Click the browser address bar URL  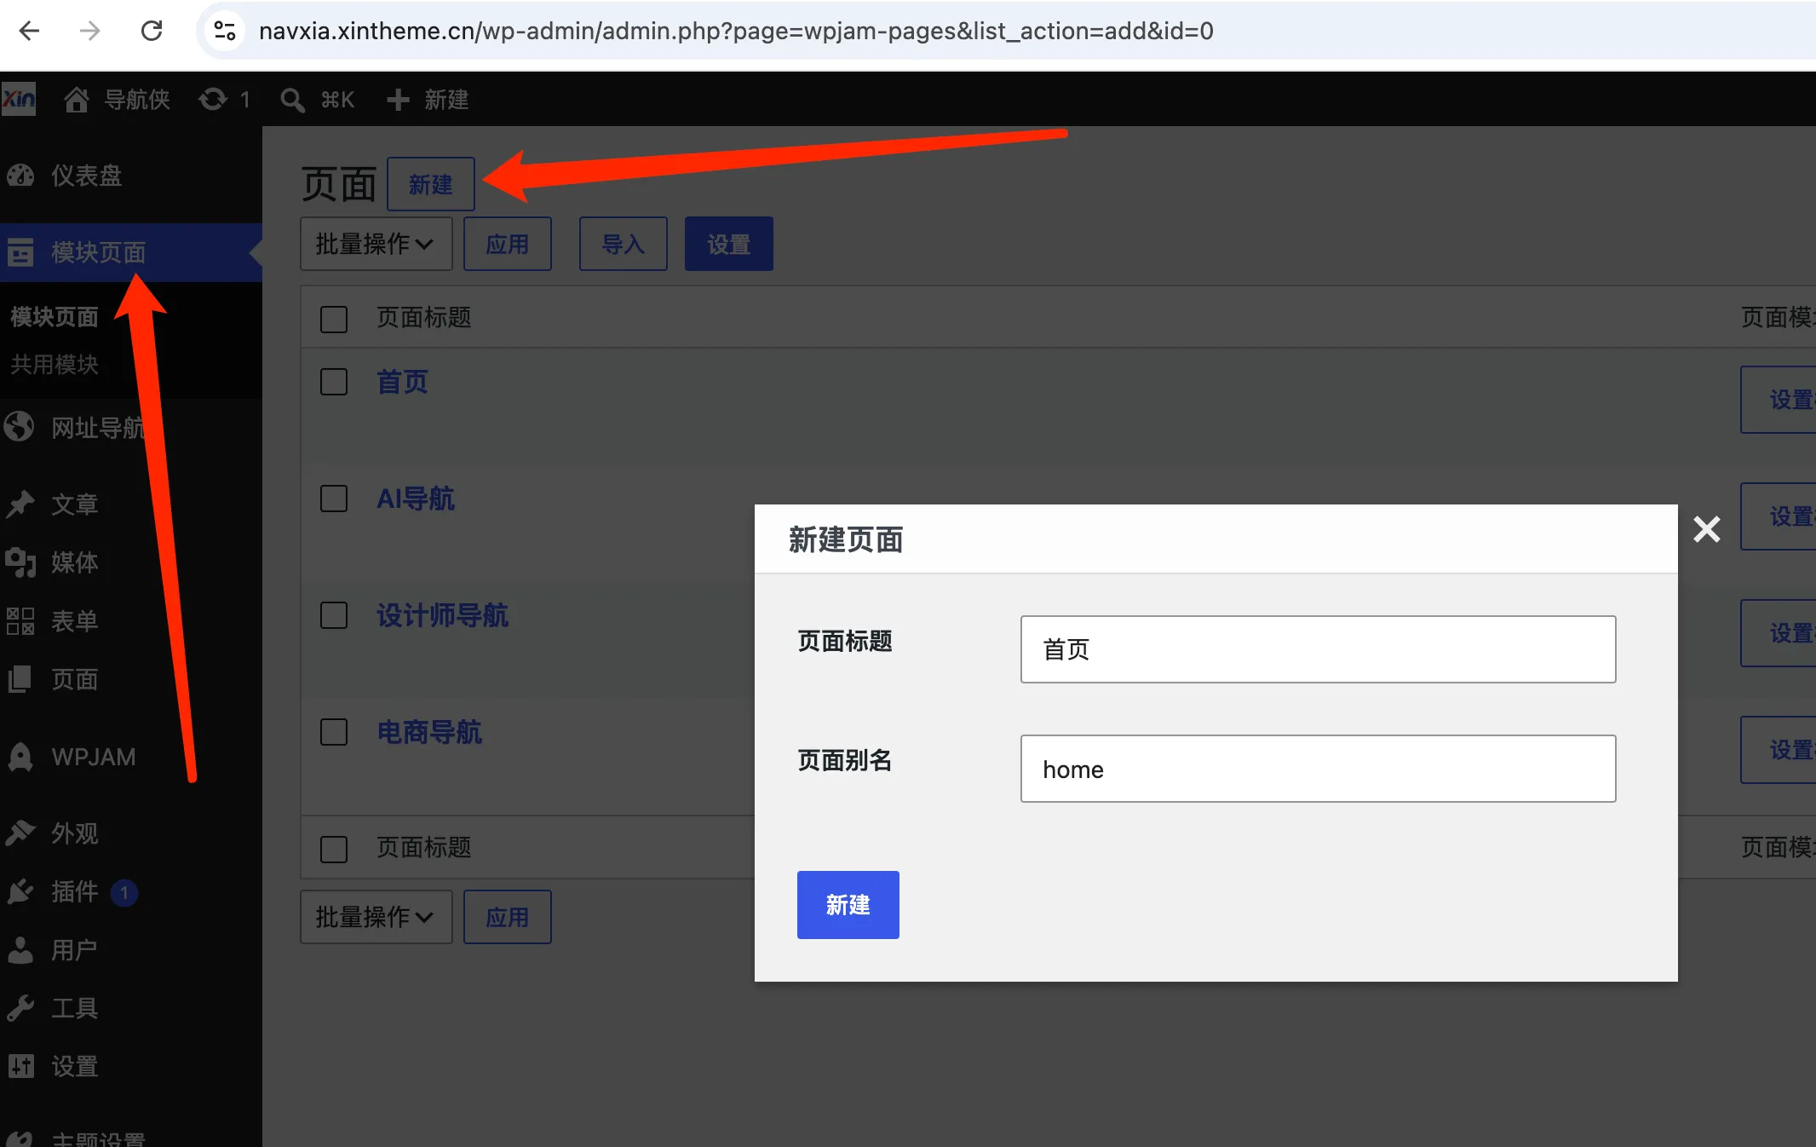736,32
